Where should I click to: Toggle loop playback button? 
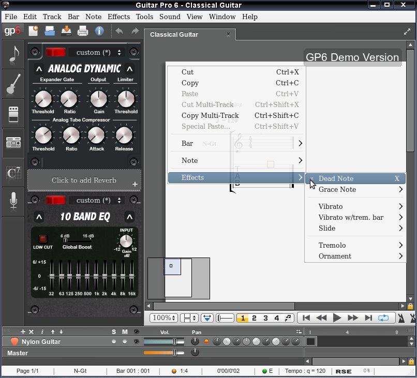383,318
